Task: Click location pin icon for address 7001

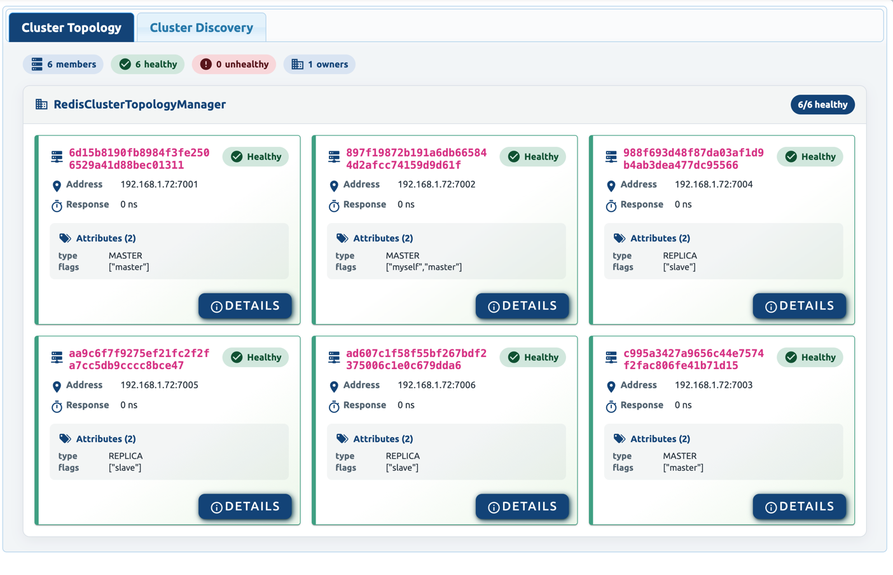Action: pyautogui.click(x=57, y=186)
